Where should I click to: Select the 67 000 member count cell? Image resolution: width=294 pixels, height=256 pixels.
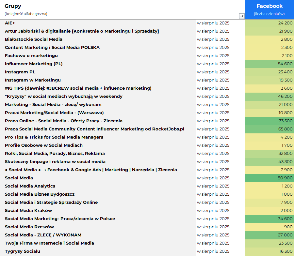[269, 235]
